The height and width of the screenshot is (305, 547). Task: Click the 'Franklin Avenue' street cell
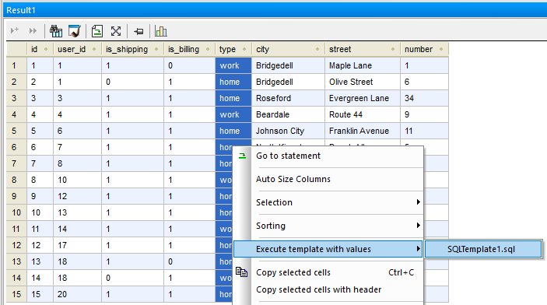click(x=363, y=131)
